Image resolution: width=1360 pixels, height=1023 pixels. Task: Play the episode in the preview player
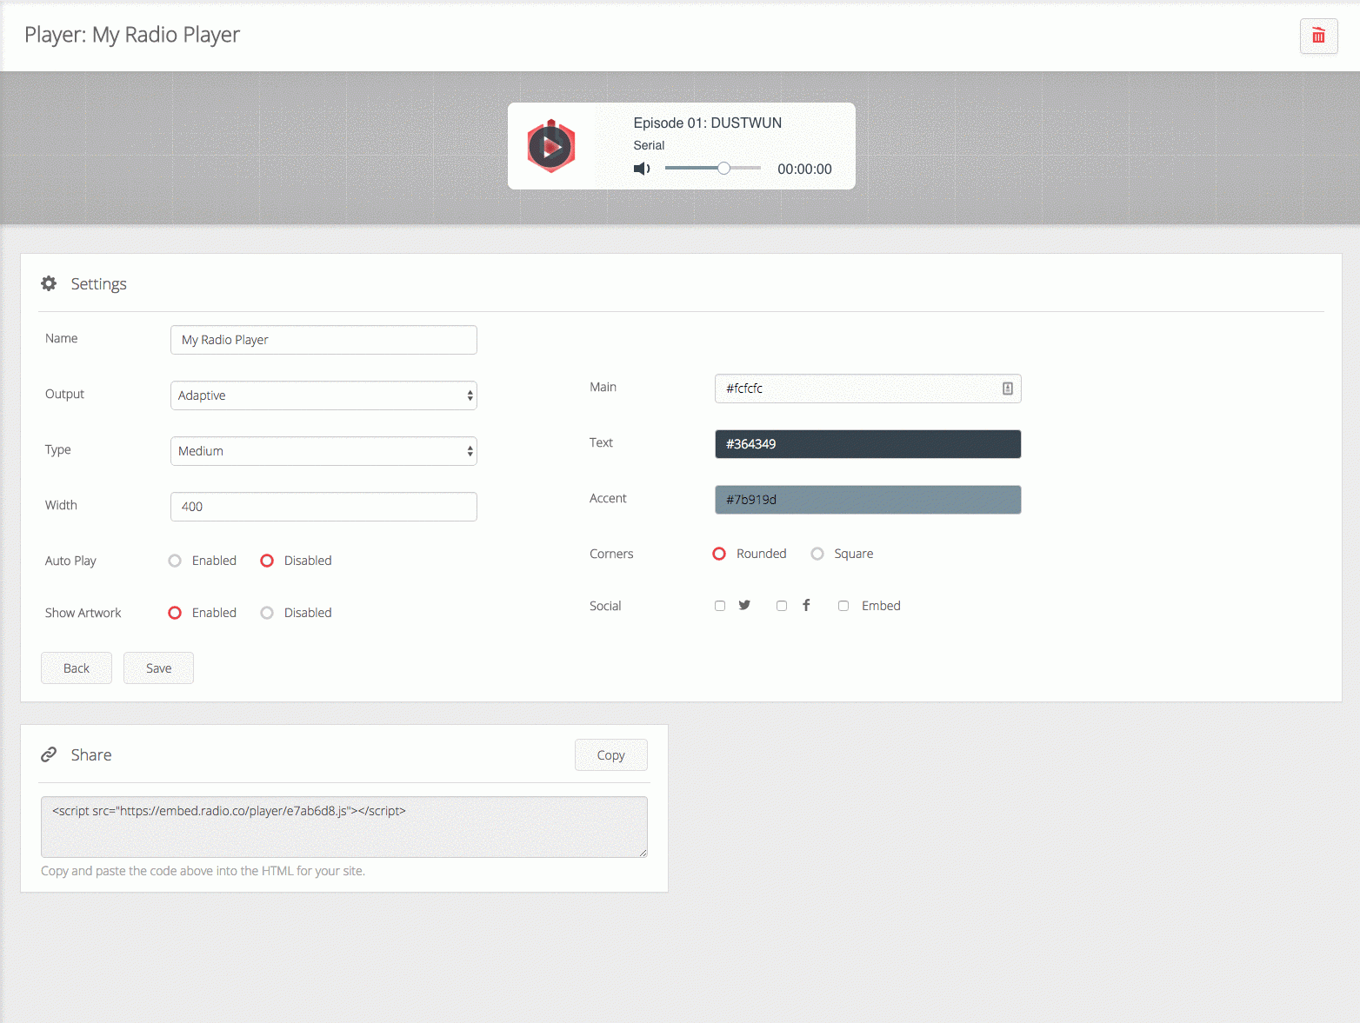coord(550,147)
